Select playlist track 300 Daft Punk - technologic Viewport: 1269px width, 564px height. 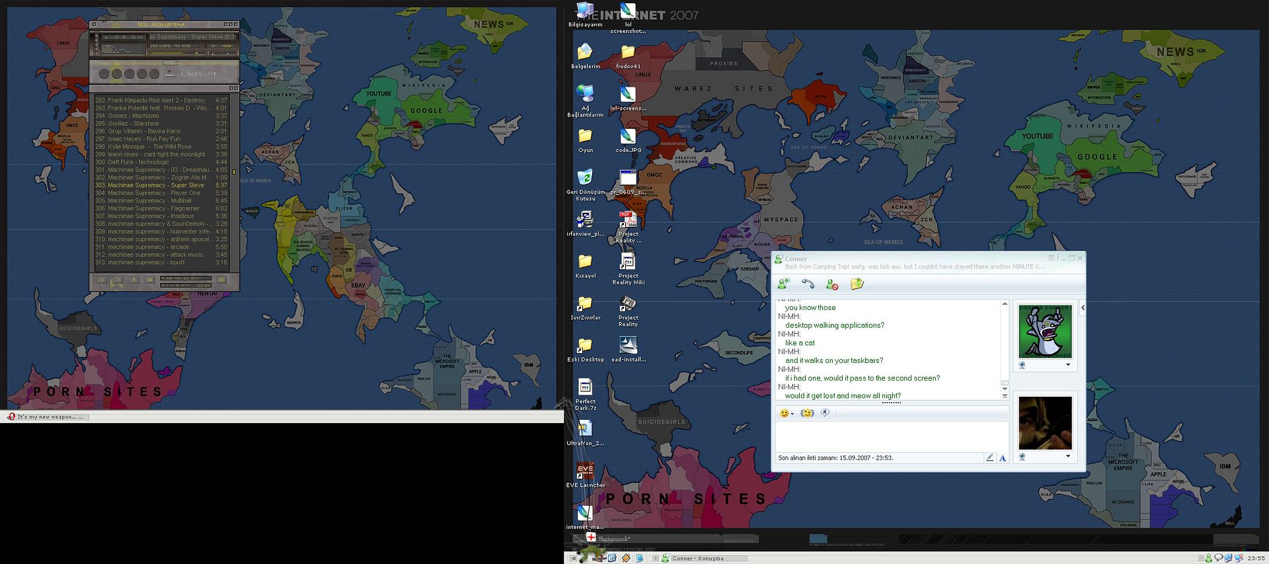[x=161, y=162]
